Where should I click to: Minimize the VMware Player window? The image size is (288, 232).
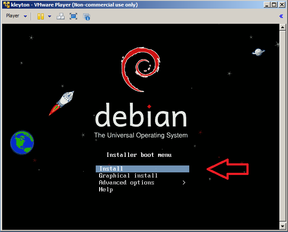click(x=266, y=5)
